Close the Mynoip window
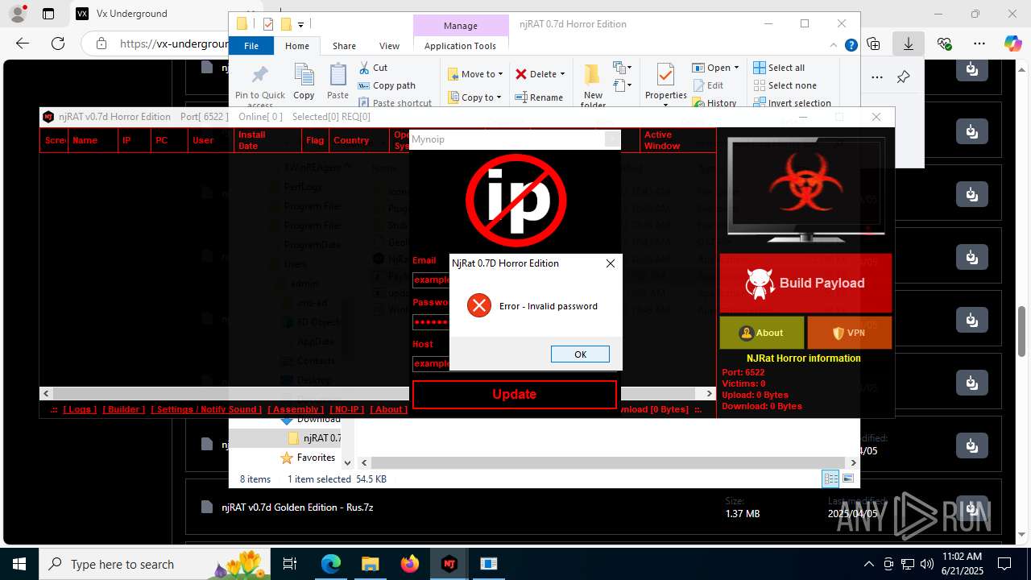The width and height of the screenshot is (1031, 580). click(x=611, y=139)
